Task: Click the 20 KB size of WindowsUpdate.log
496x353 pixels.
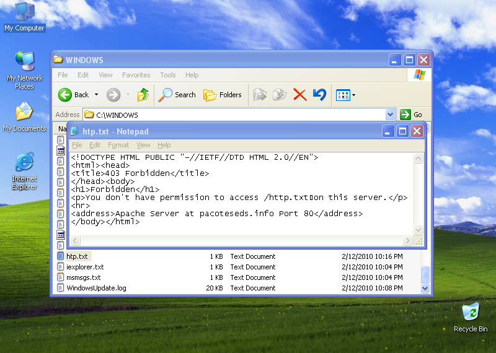Action: tap(214, 288)
